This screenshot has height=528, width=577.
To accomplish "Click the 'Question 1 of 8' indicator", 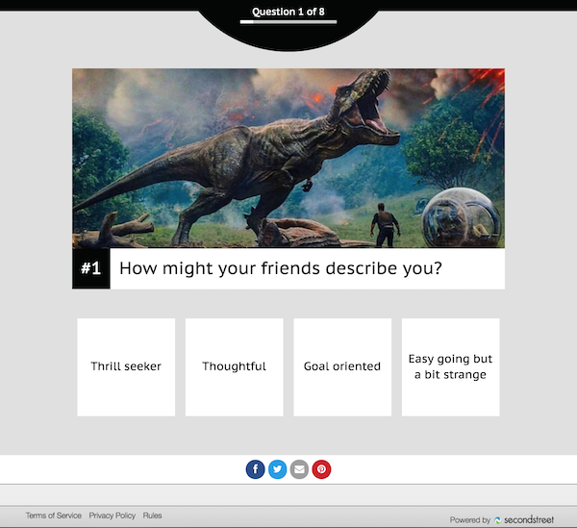I will coord(288,12).
